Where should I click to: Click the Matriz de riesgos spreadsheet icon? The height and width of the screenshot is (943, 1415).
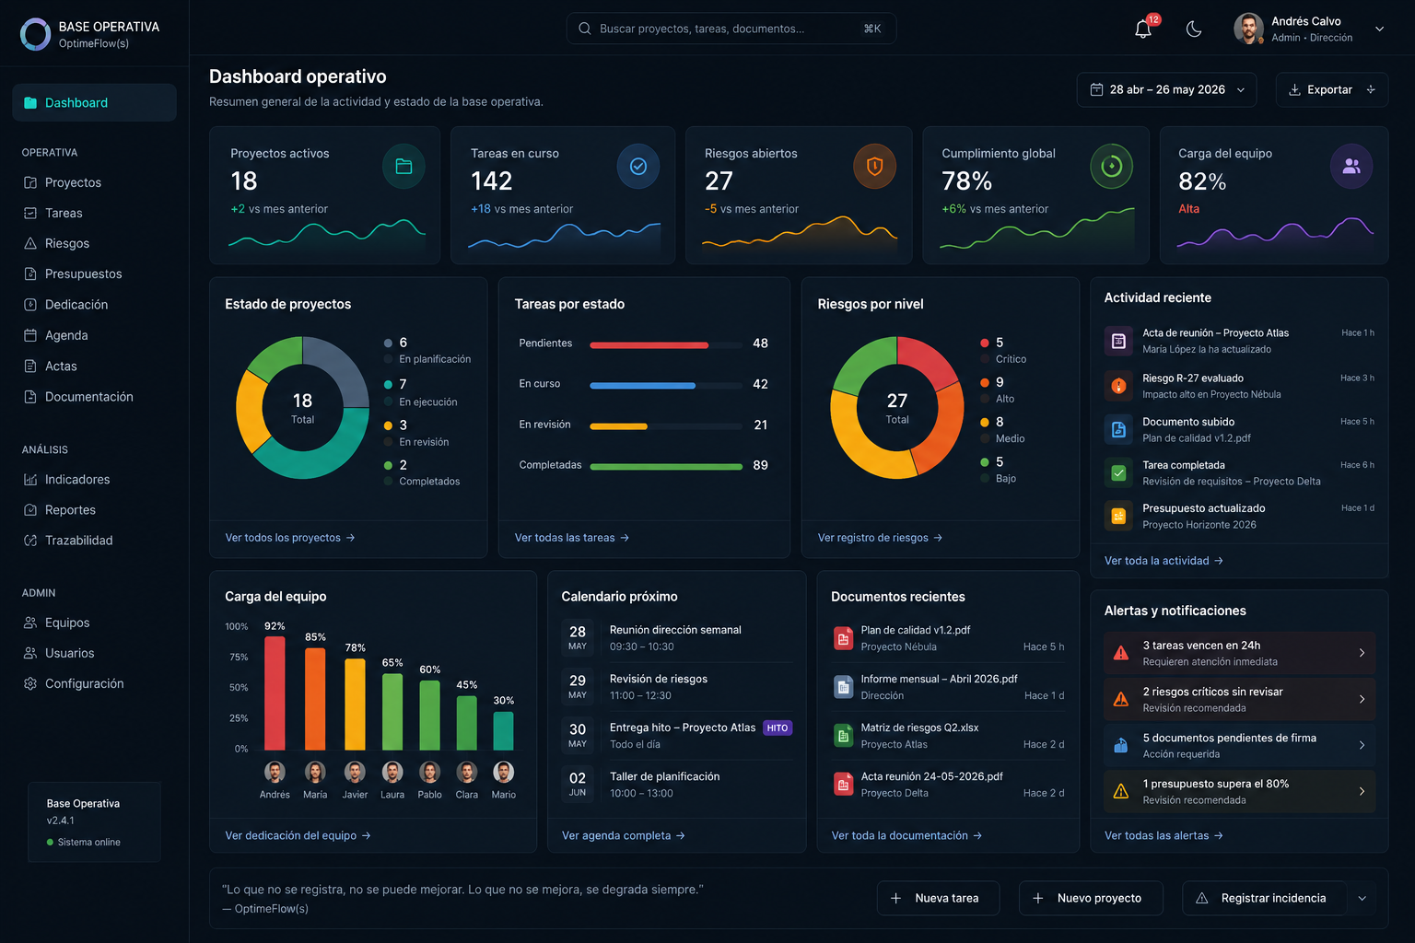(x=843, y=736)
